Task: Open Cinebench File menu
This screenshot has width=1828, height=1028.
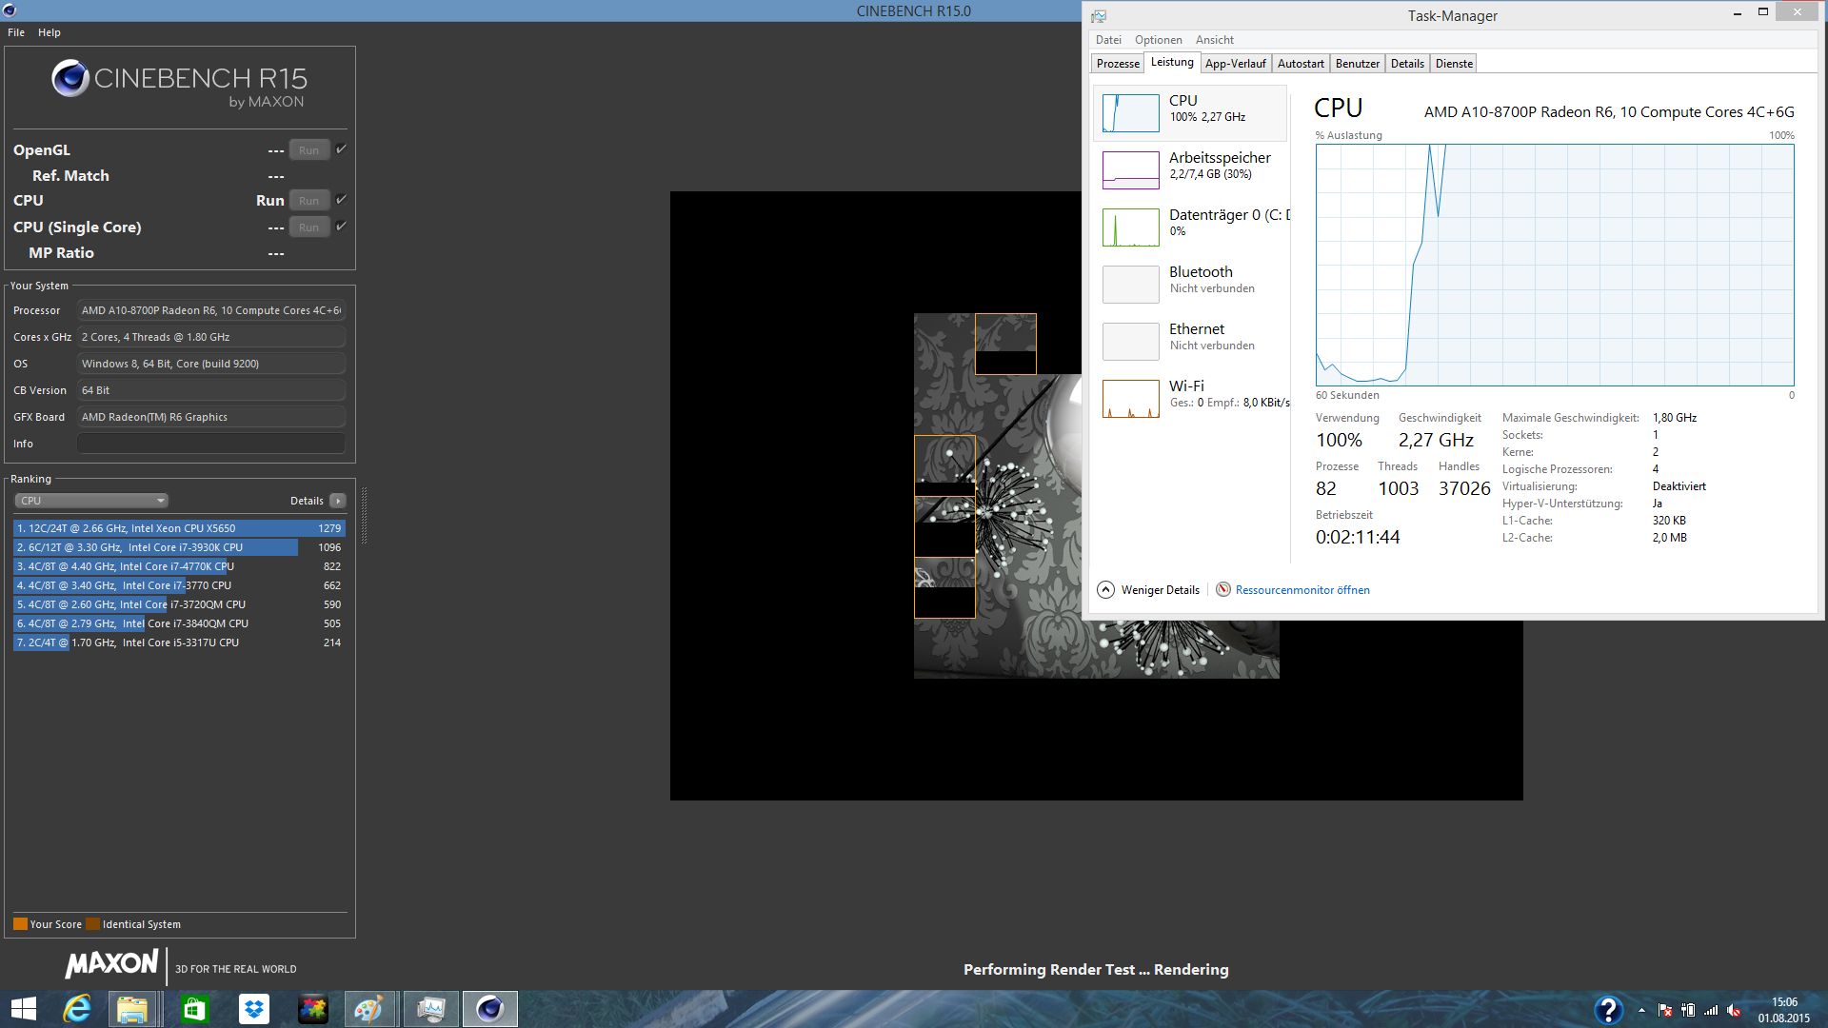Action: 16,32
